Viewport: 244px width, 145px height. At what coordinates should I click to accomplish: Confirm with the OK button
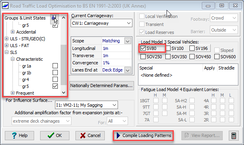pos(55,135)
